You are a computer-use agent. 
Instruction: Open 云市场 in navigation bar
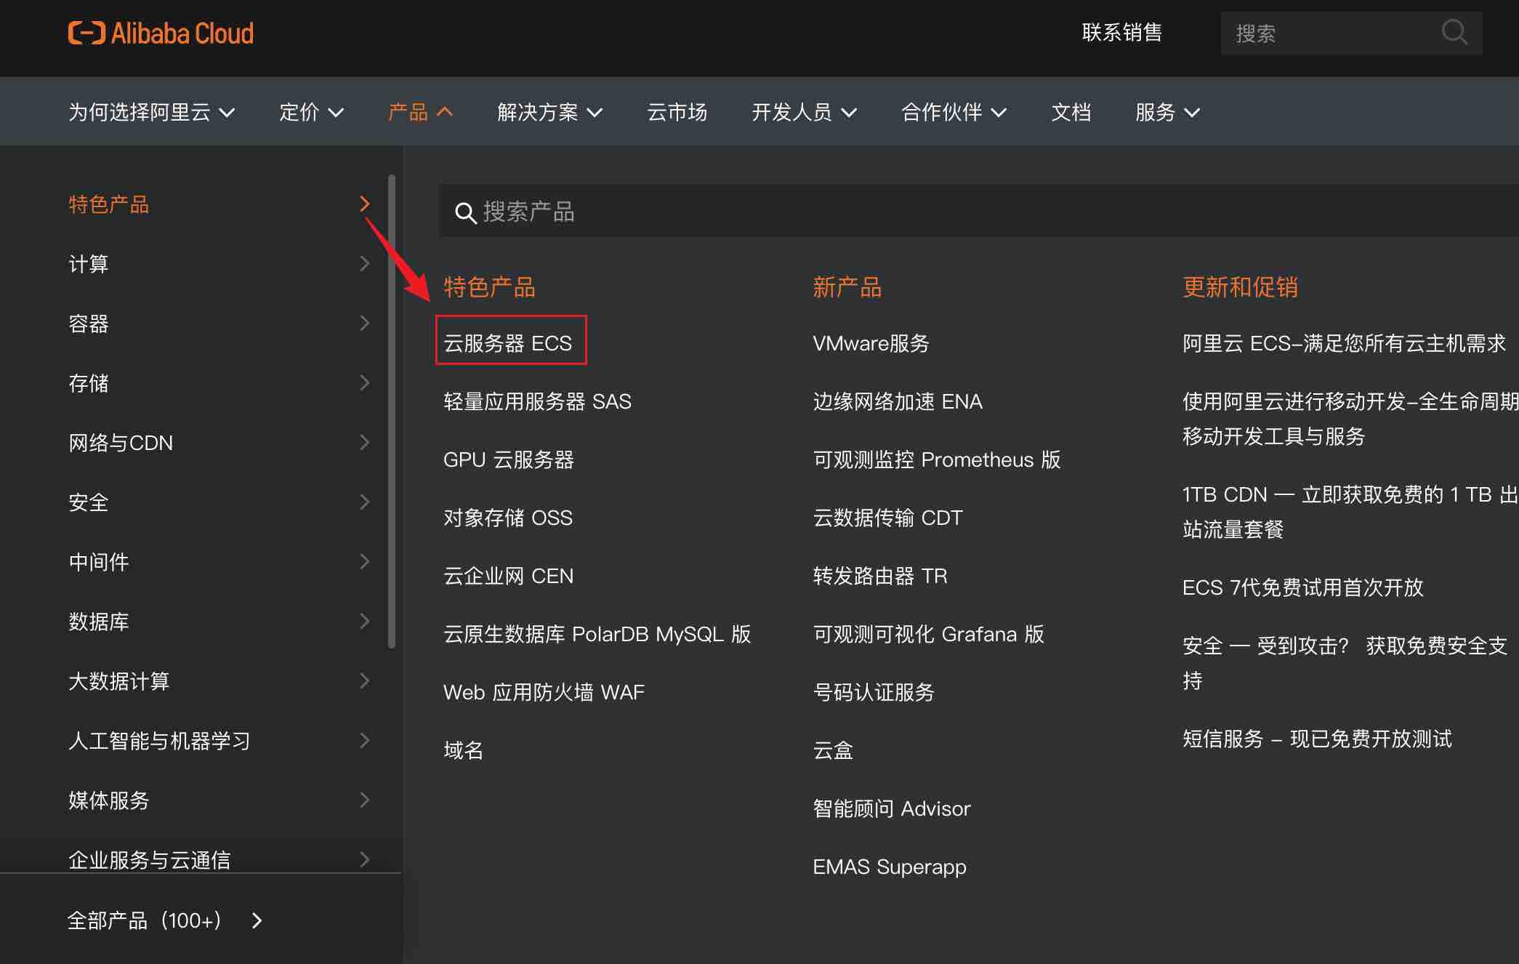click(x=677, y=112)
